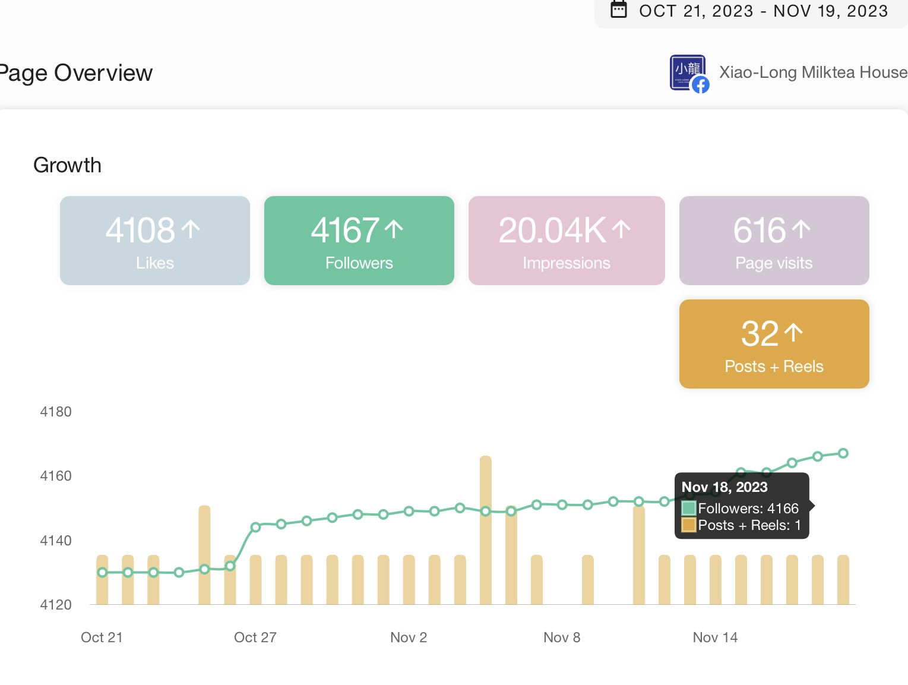Screen dimensions: 908x685
Task: Open the Oct 21 - Nov 19 date range picker
Action: coord(763,11)
